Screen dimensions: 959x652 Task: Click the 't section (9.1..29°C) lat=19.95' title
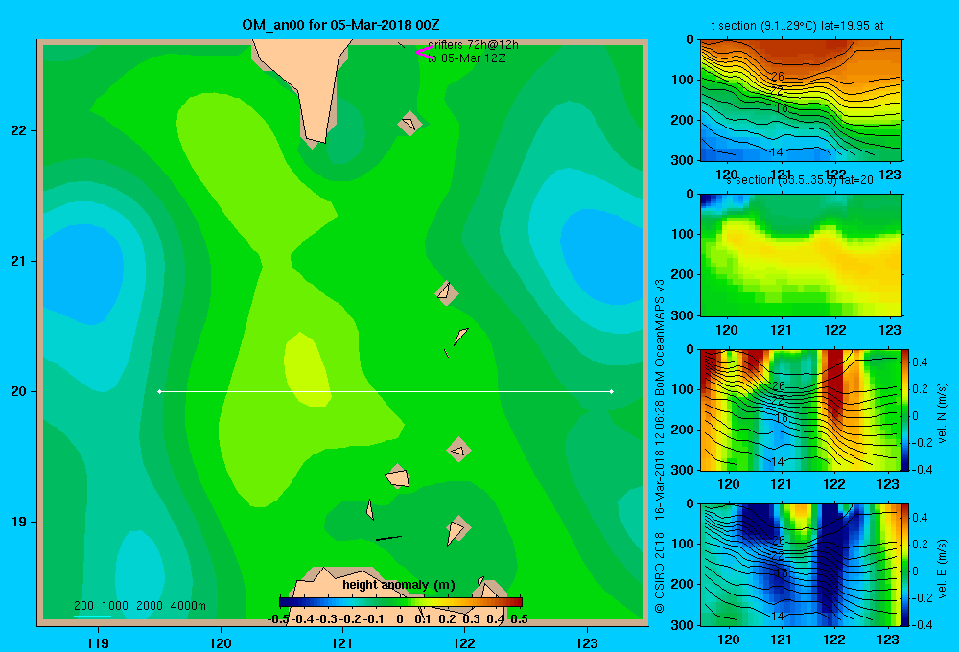tap(798, 26)
